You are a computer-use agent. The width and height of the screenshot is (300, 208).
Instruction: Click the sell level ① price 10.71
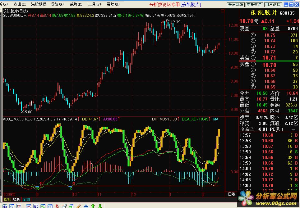point(269,58)
